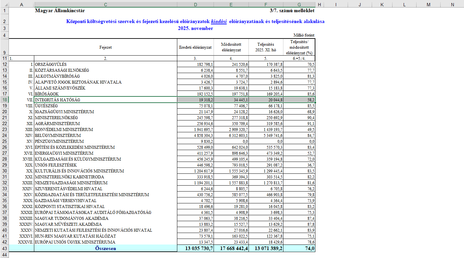Image resolution: width=464 pixels, height=258 pixels.
Task: Select the Fejezet column header cell
Action: (105, 47)
